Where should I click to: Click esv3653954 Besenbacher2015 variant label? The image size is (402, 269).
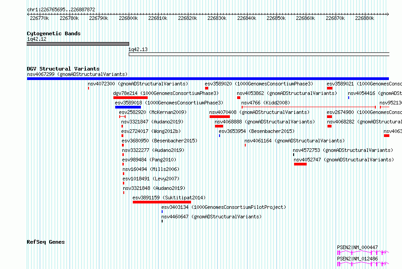(257, 131)
